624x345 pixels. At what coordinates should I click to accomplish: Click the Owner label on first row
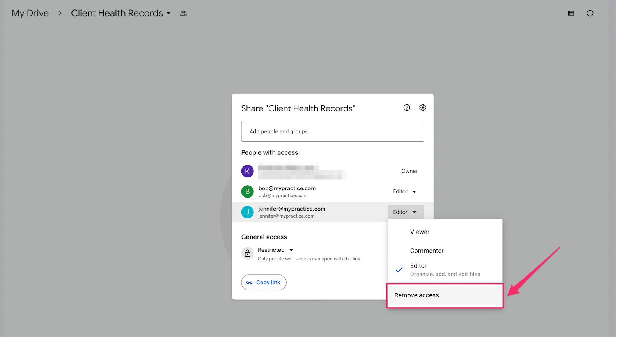[409, 171]
